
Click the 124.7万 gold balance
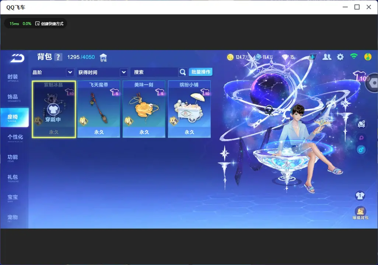coord(242,57)
